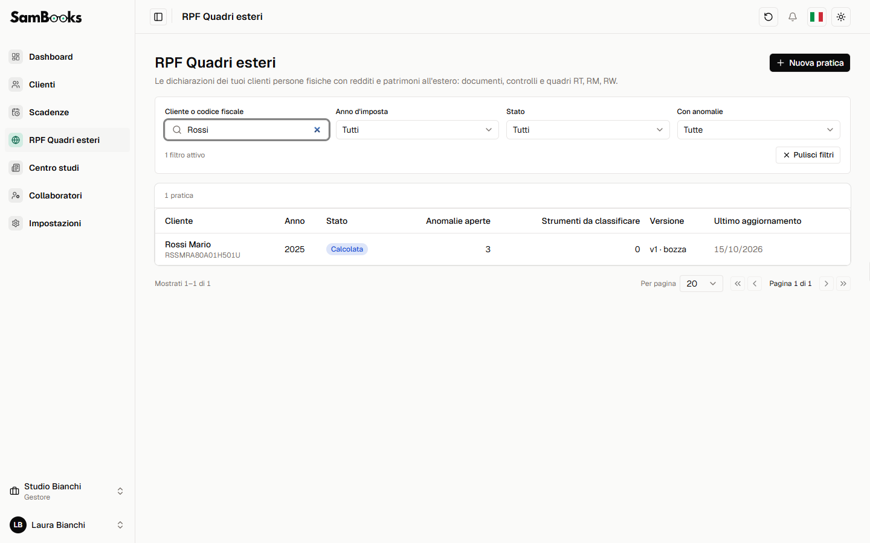Click the SamBooks logo
870x543 pixels.
(46, 17)
